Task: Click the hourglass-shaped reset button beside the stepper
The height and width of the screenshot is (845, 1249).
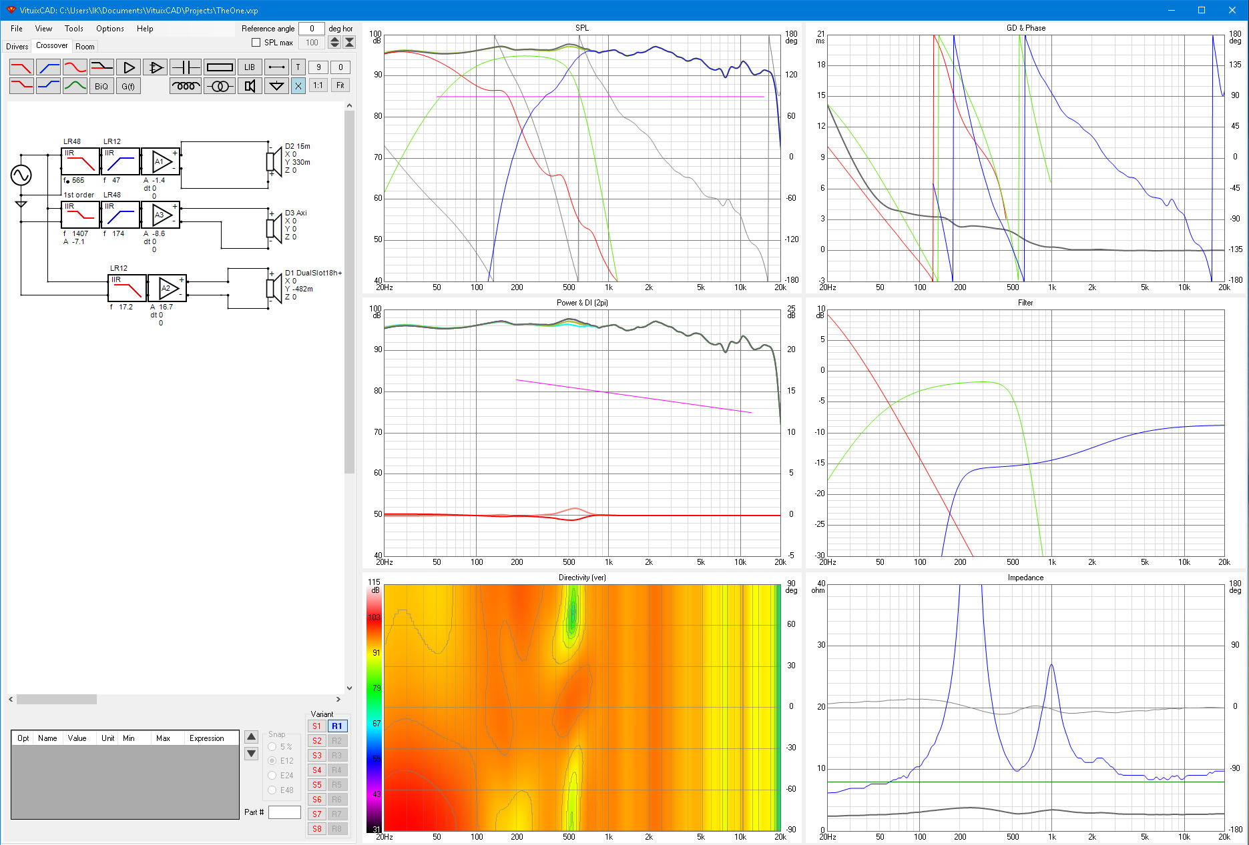Action: [x=349, y=43]
